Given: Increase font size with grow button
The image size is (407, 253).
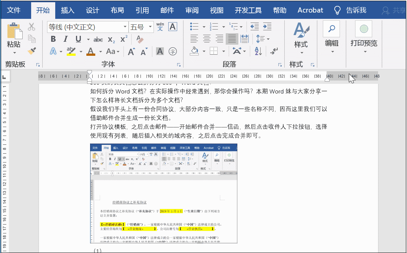Looking at the screenshot, I should click(132, 51).
